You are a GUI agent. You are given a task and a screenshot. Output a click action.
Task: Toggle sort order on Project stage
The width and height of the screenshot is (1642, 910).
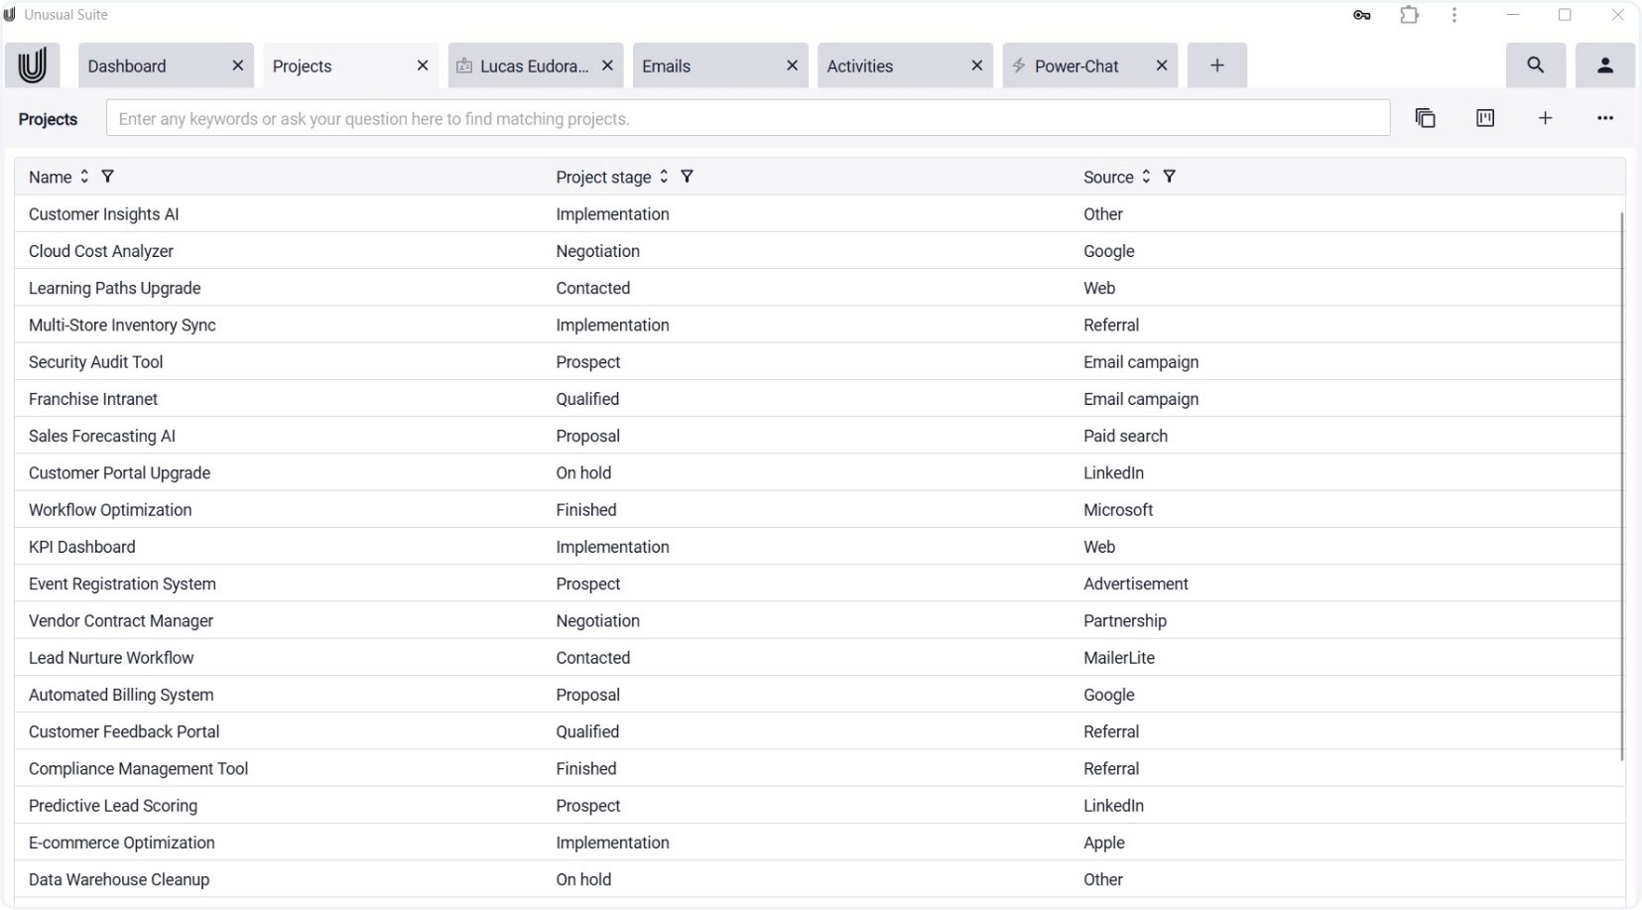click(664, 177)
